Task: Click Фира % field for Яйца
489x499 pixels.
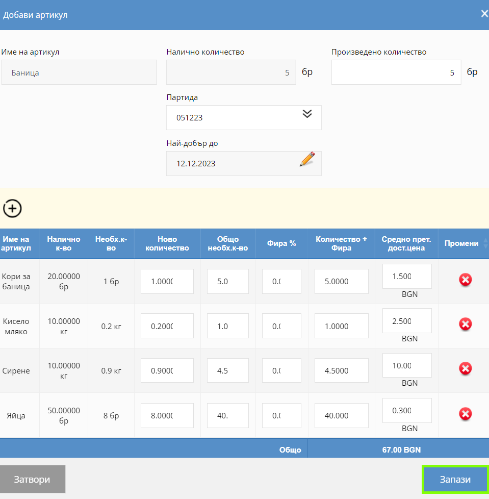Action: tap(281, 416)
